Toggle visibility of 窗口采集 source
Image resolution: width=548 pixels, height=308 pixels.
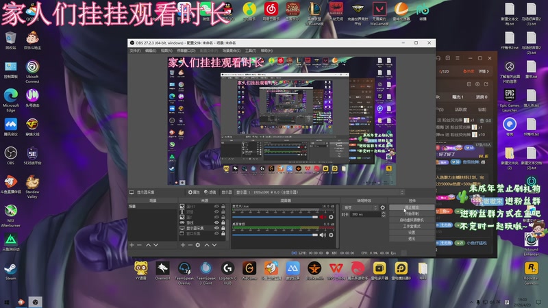(x=216, y=233)
